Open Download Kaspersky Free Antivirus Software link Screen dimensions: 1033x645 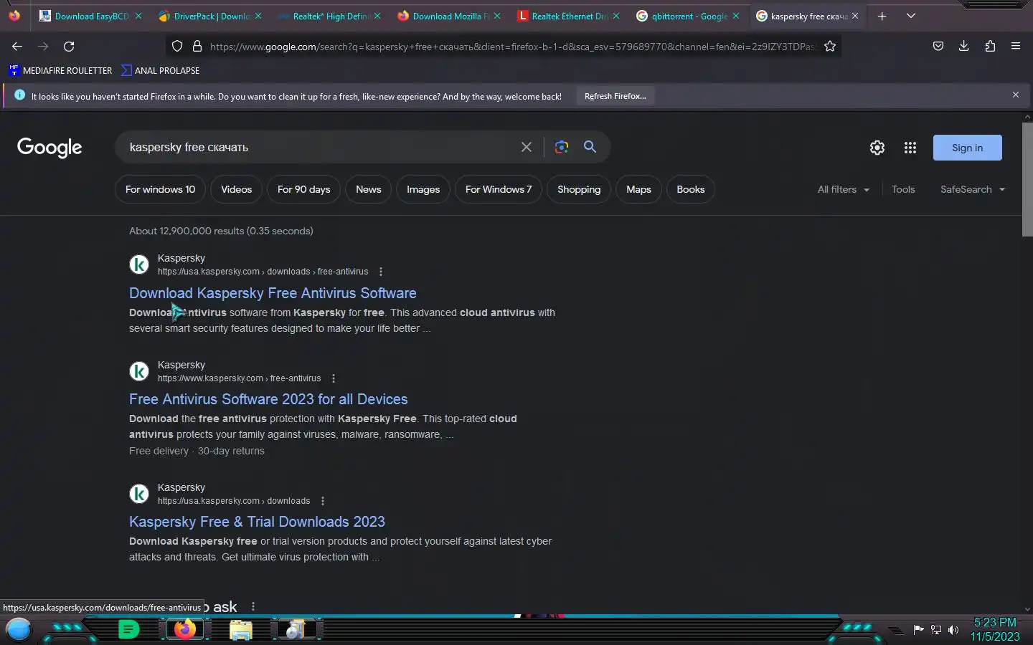coord(273,292)
